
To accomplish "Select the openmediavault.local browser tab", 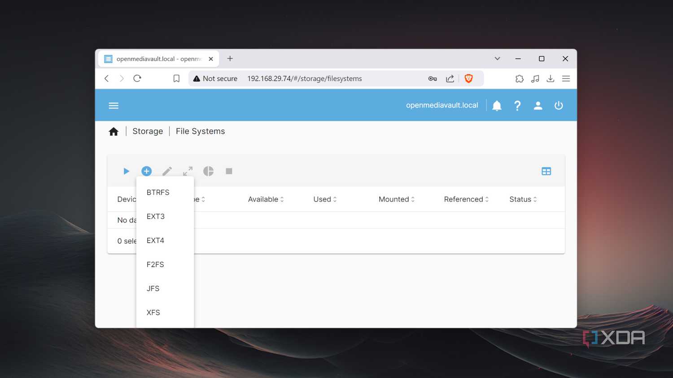I will [x=158, y=59].
